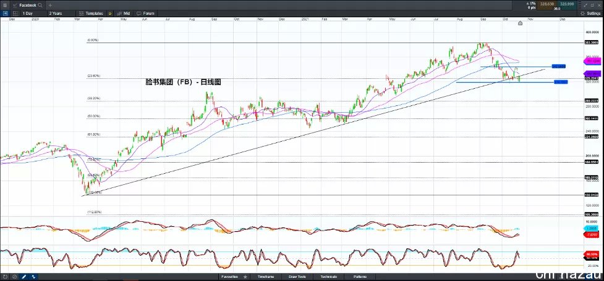604x281 pixels.
Task: Open the Forum button
Action: (x=146, y=13)
